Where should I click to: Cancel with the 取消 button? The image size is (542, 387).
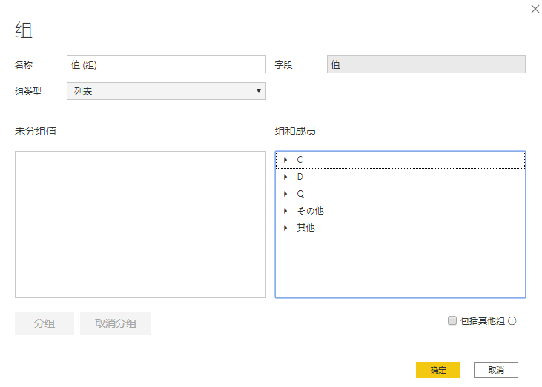(x=496, y=370)
